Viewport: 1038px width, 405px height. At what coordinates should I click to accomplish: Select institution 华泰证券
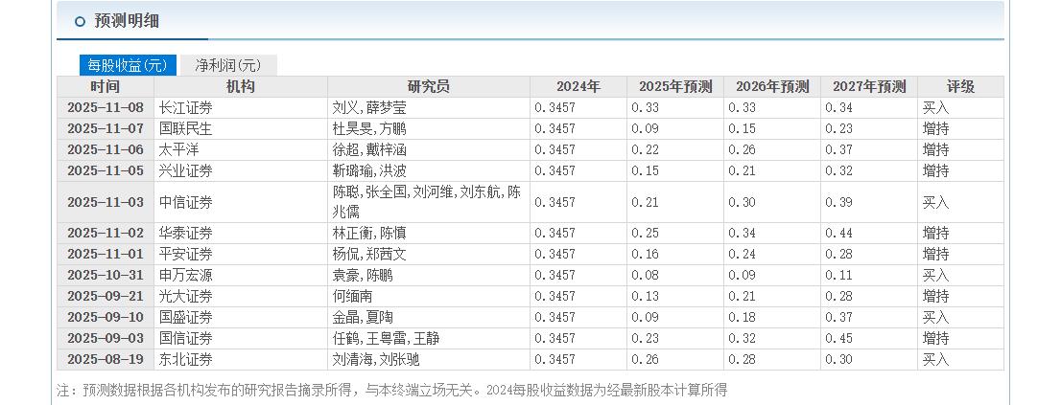tap(186, 234)
